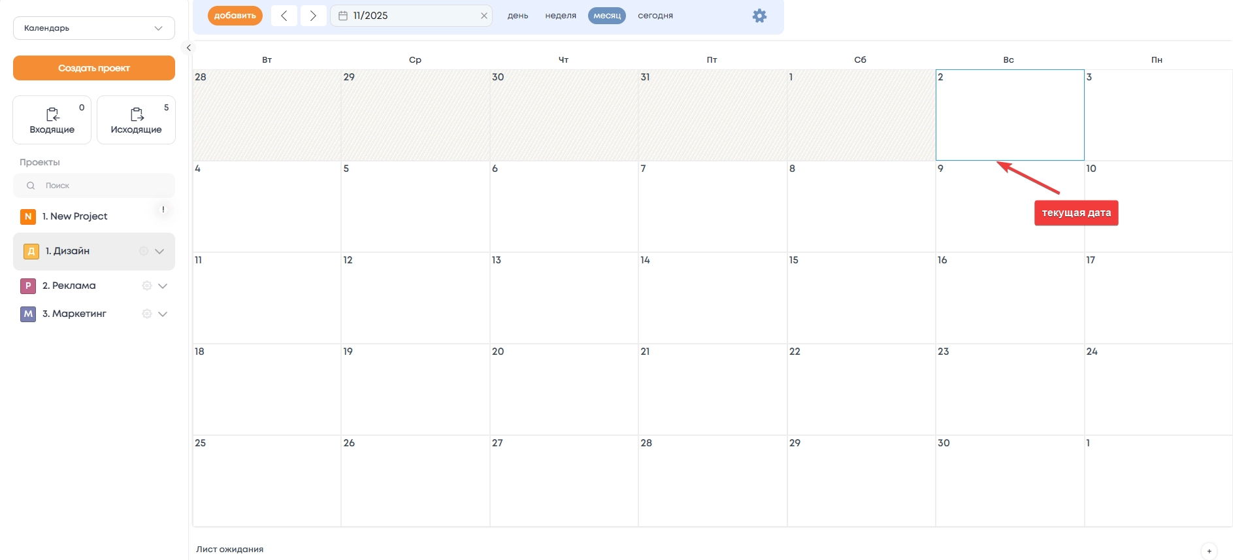Open settings gear for Маркетинг project
1233x560 pixels.
coord(147,314)
